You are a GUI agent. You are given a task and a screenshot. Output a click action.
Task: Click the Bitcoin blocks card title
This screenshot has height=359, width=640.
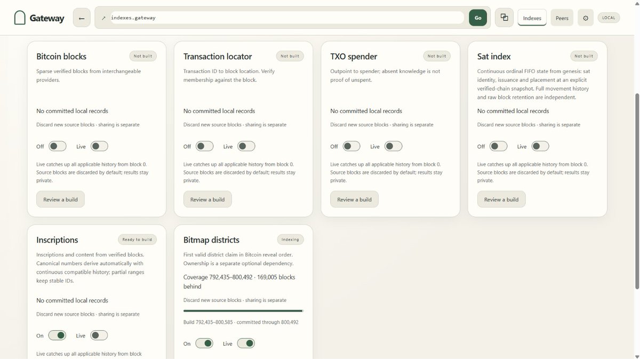tap(61, 56)
